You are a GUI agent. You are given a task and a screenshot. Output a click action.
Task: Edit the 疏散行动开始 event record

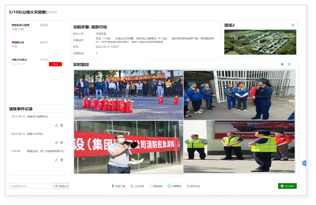(57, 142)
